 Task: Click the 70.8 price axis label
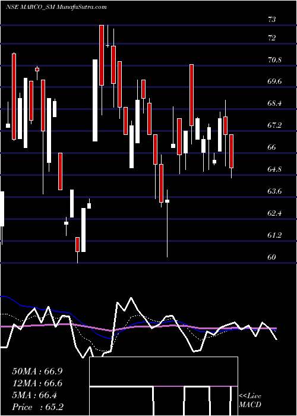[x=274, y=60]
